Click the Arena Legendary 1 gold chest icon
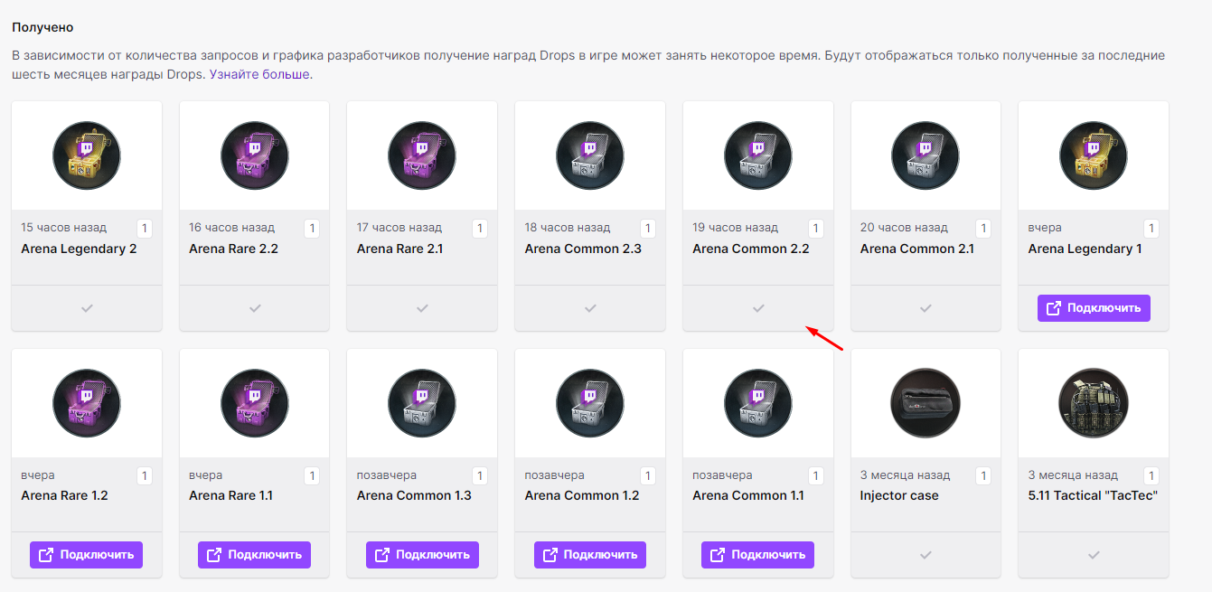The image size is (1212, 592). coord(1093,155)
